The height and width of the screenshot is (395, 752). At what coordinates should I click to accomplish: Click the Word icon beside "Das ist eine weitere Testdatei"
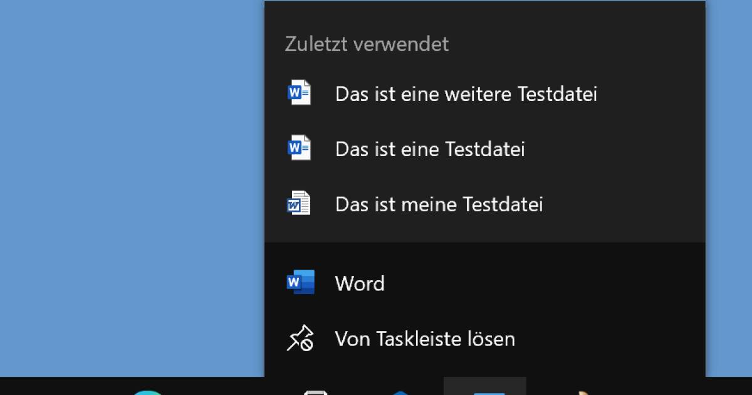coord(299,92)
